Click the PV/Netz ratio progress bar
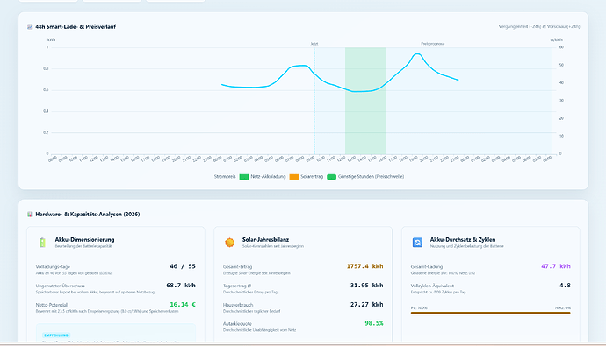This screenshot has height=346, width=606. pyautogui.click(x=490, y=313)
